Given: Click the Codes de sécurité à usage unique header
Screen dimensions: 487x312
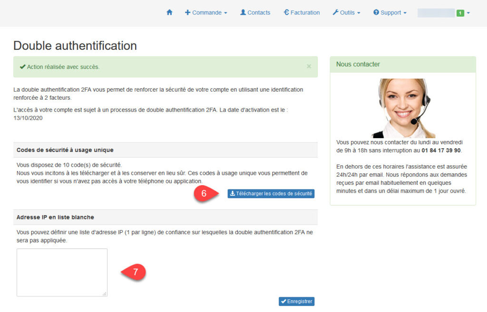Looking at the screenshot, I should click(x=165, y=150).
